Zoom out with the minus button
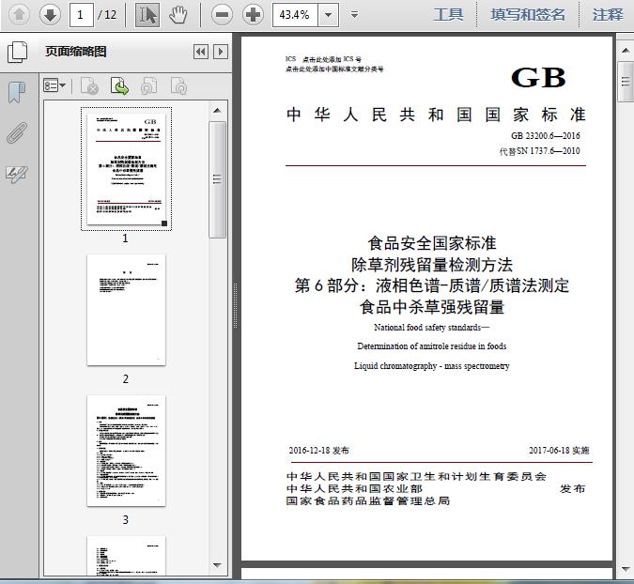 pyautogui.click(x=222, y=14)
